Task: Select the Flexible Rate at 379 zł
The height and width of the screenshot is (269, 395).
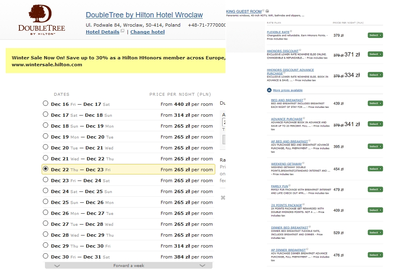Action: [x=375, y=35]
